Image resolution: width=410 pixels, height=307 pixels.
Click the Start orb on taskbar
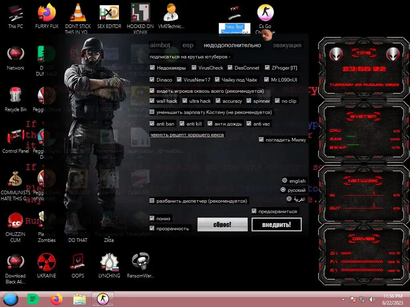click(x=11, y=299)
